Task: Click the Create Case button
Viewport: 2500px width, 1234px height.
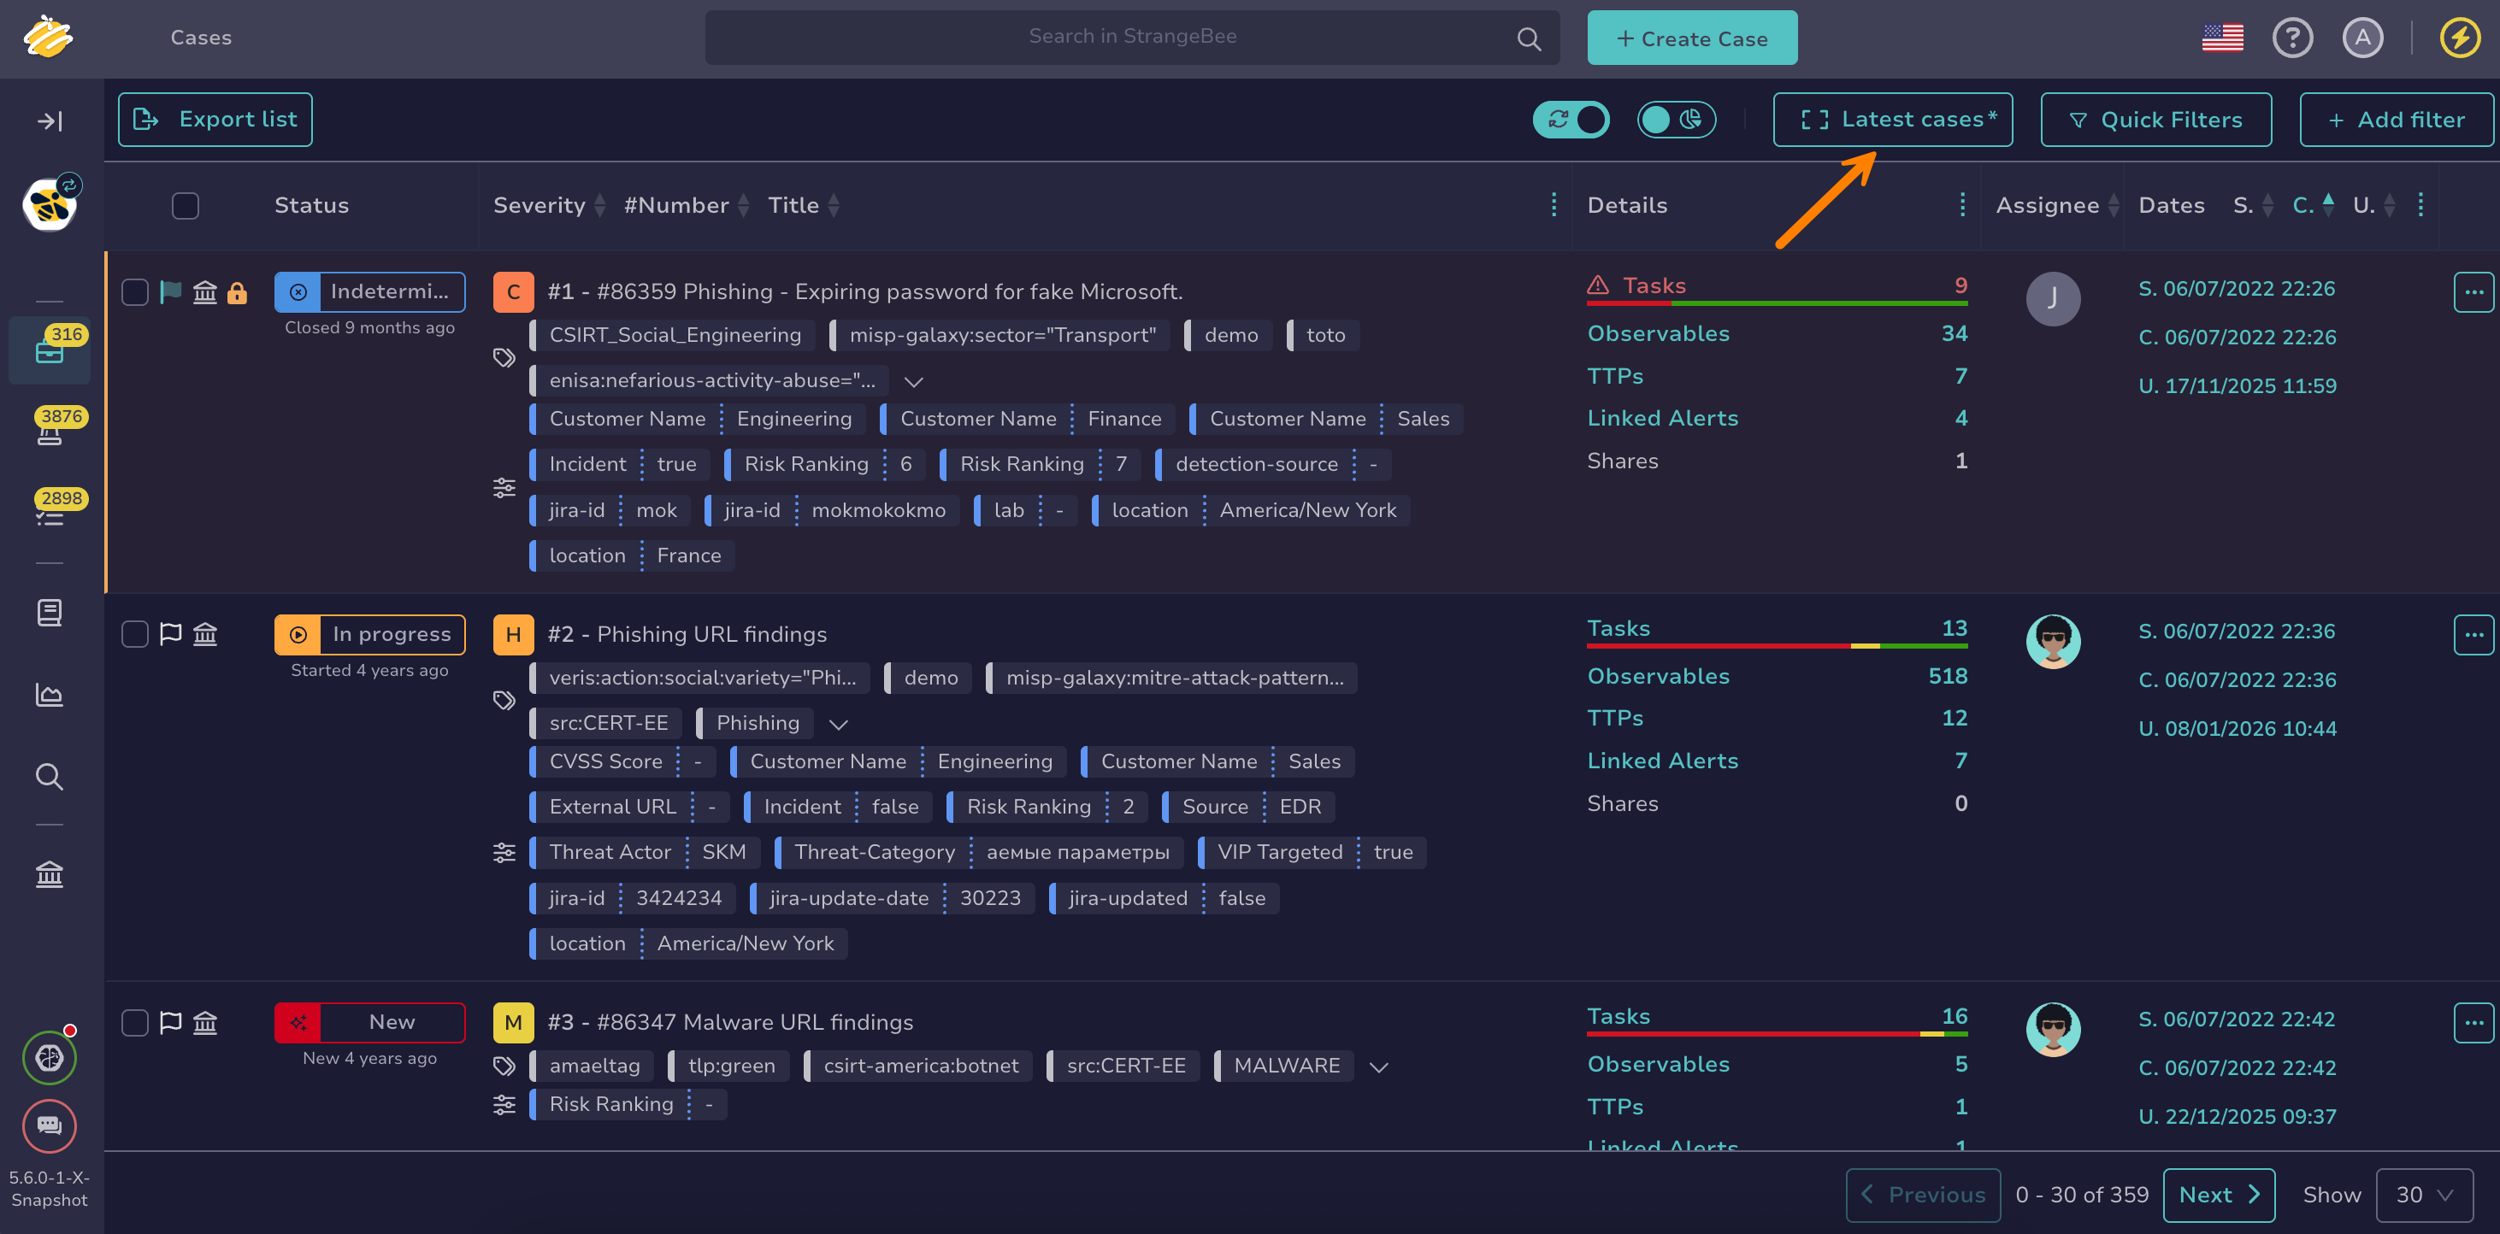Action: pyautogui.click(x=1691, y=38)
